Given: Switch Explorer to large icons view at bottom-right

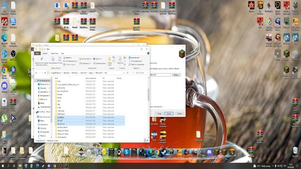Looking at the screenshot, I should [x=148, y=141].
